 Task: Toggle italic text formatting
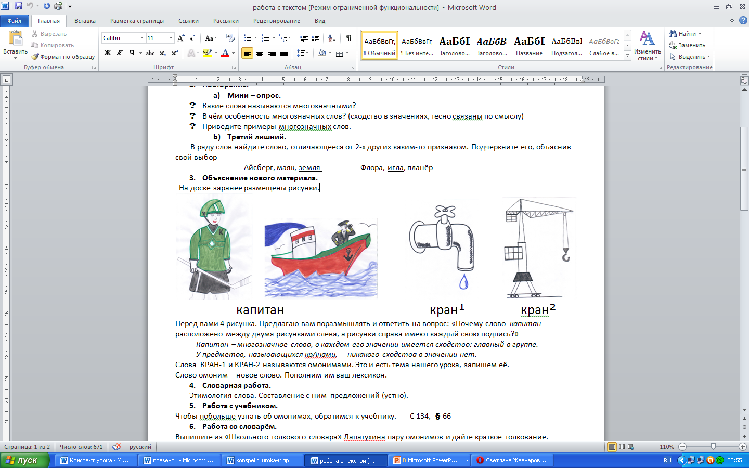tap(120, 53)
